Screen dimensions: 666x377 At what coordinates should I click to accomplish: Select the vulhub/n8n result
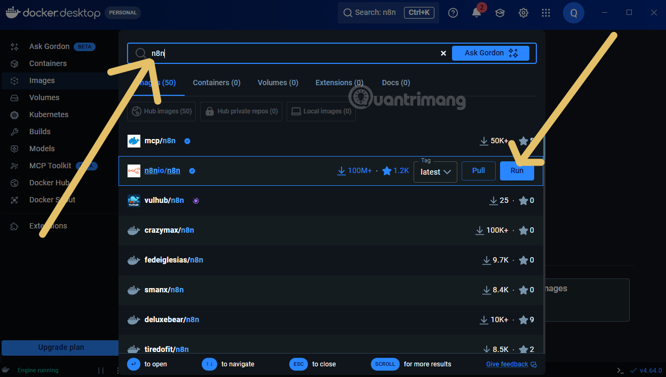pyautogui.click(x=331, y=201)
